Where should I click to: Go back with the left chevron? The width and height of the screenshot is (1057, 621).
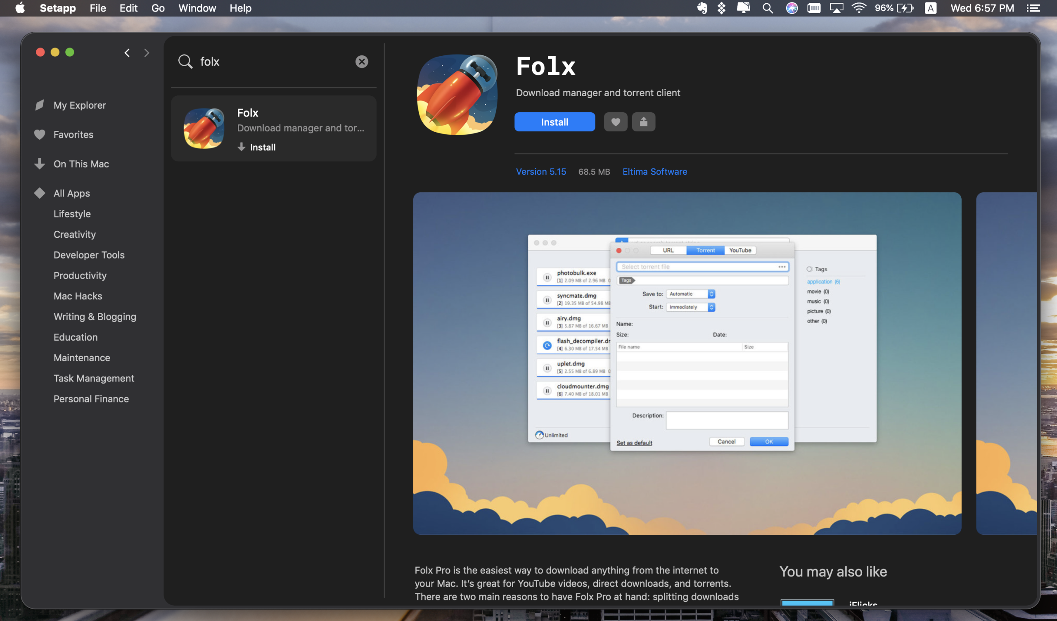(x=127, y=53)
